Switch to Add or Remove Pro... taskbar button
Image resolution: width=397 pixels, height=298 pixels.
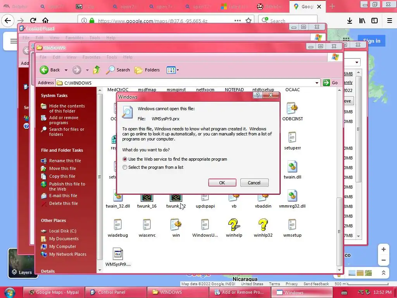[x=240, y=292]
